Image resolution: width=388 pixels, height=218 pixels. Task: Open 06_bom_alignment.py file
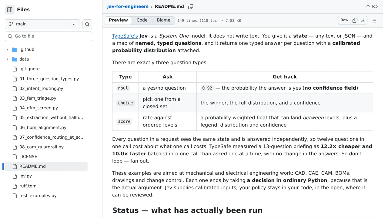coord(43,127)
